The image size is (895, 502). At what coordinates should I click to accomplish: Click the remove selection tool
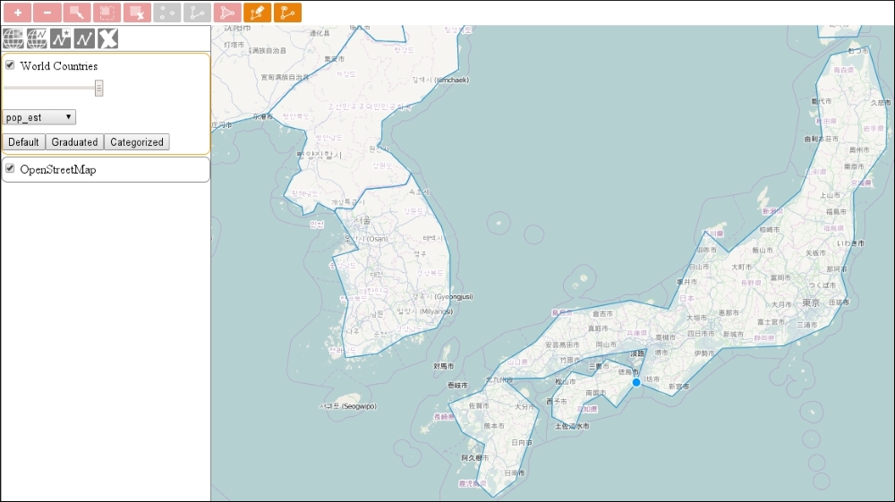(x=136, y=13)
